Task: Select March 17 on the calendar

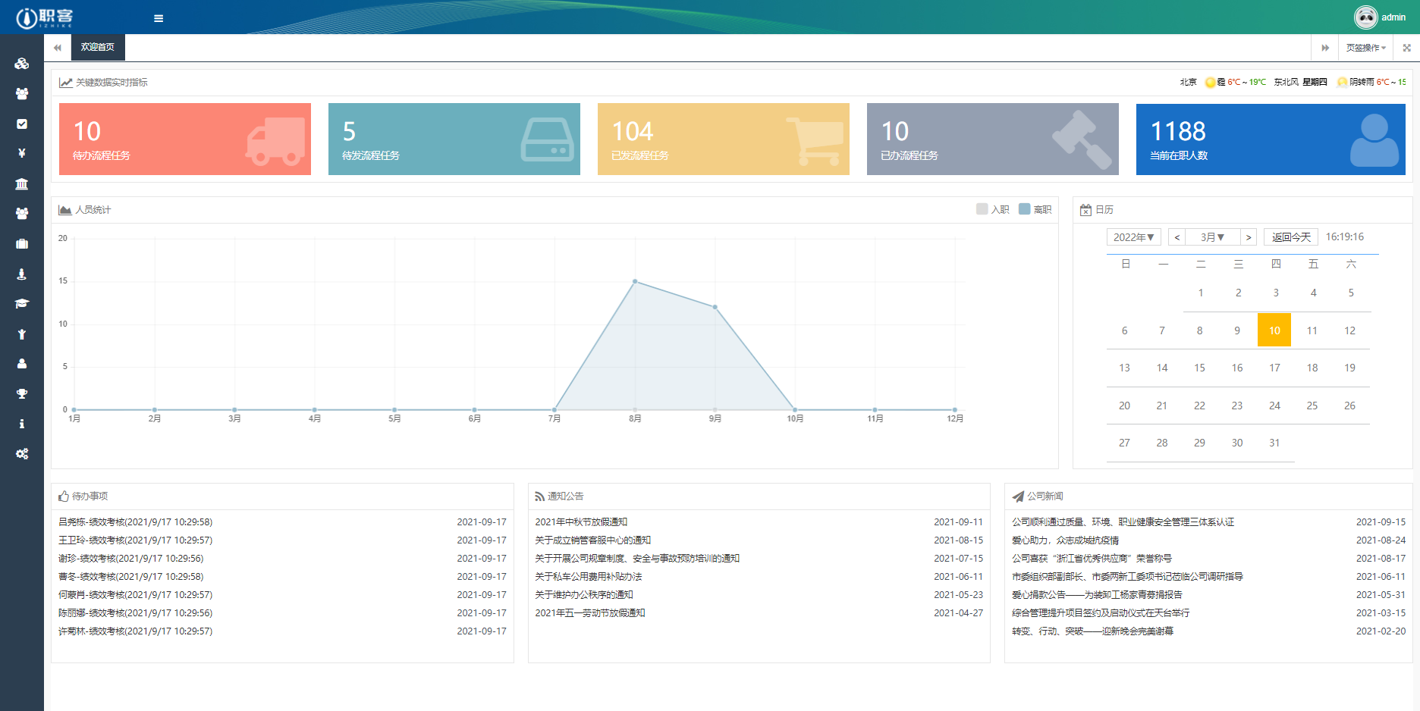Action: [1274, 368]
